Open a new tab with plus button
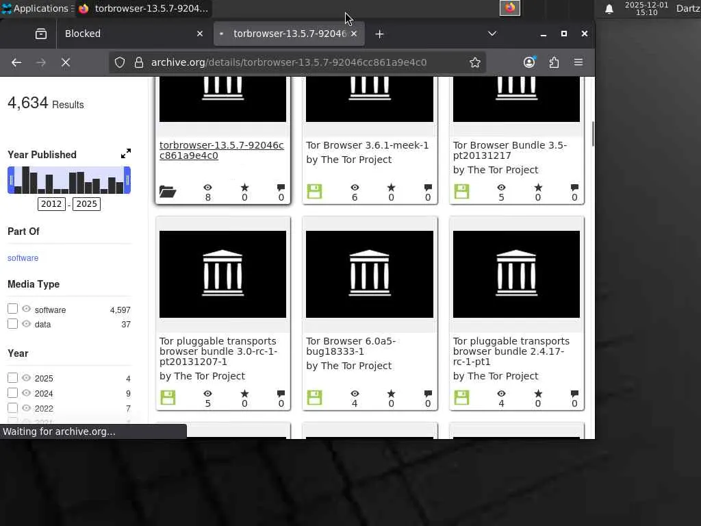The width and height of the screenshot is (701, 526). pyautogui.click(x=379, y=34)
